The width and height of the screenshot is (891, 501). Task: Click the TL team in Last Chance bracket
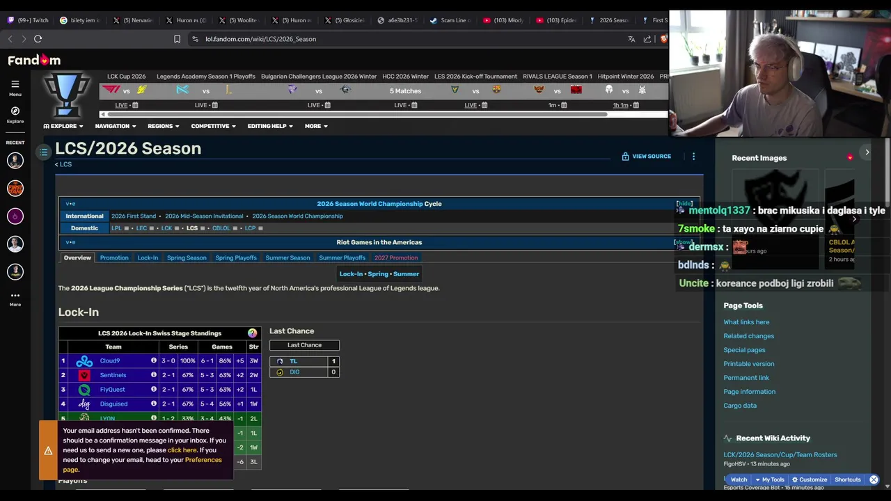pyautogui.click(x=293, y=361)
